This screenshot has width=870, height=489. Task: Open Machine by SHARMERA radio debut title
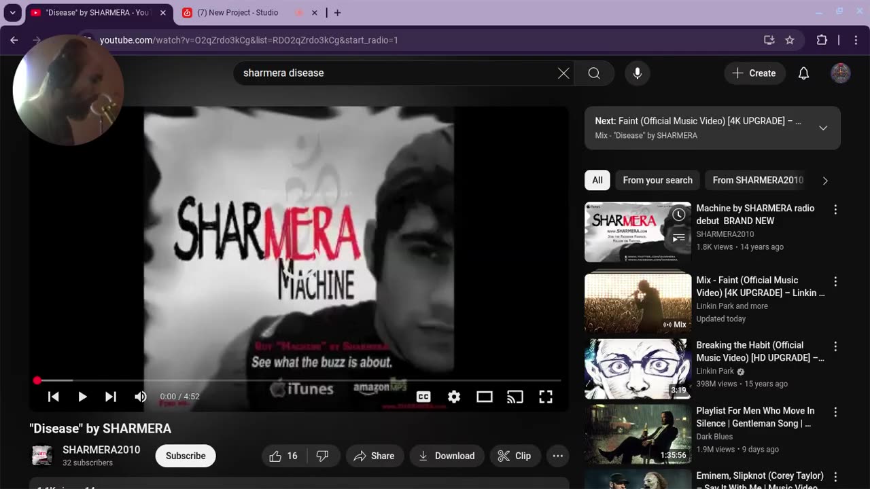click(755, 215)
